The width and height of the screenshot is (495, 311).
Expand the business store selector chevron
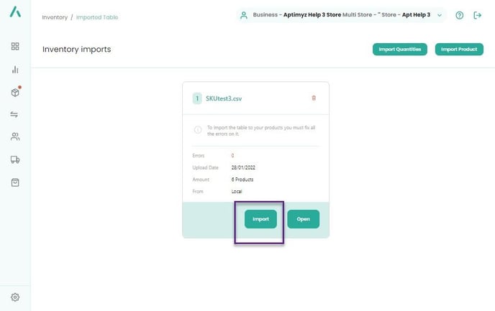coord(440,15)
